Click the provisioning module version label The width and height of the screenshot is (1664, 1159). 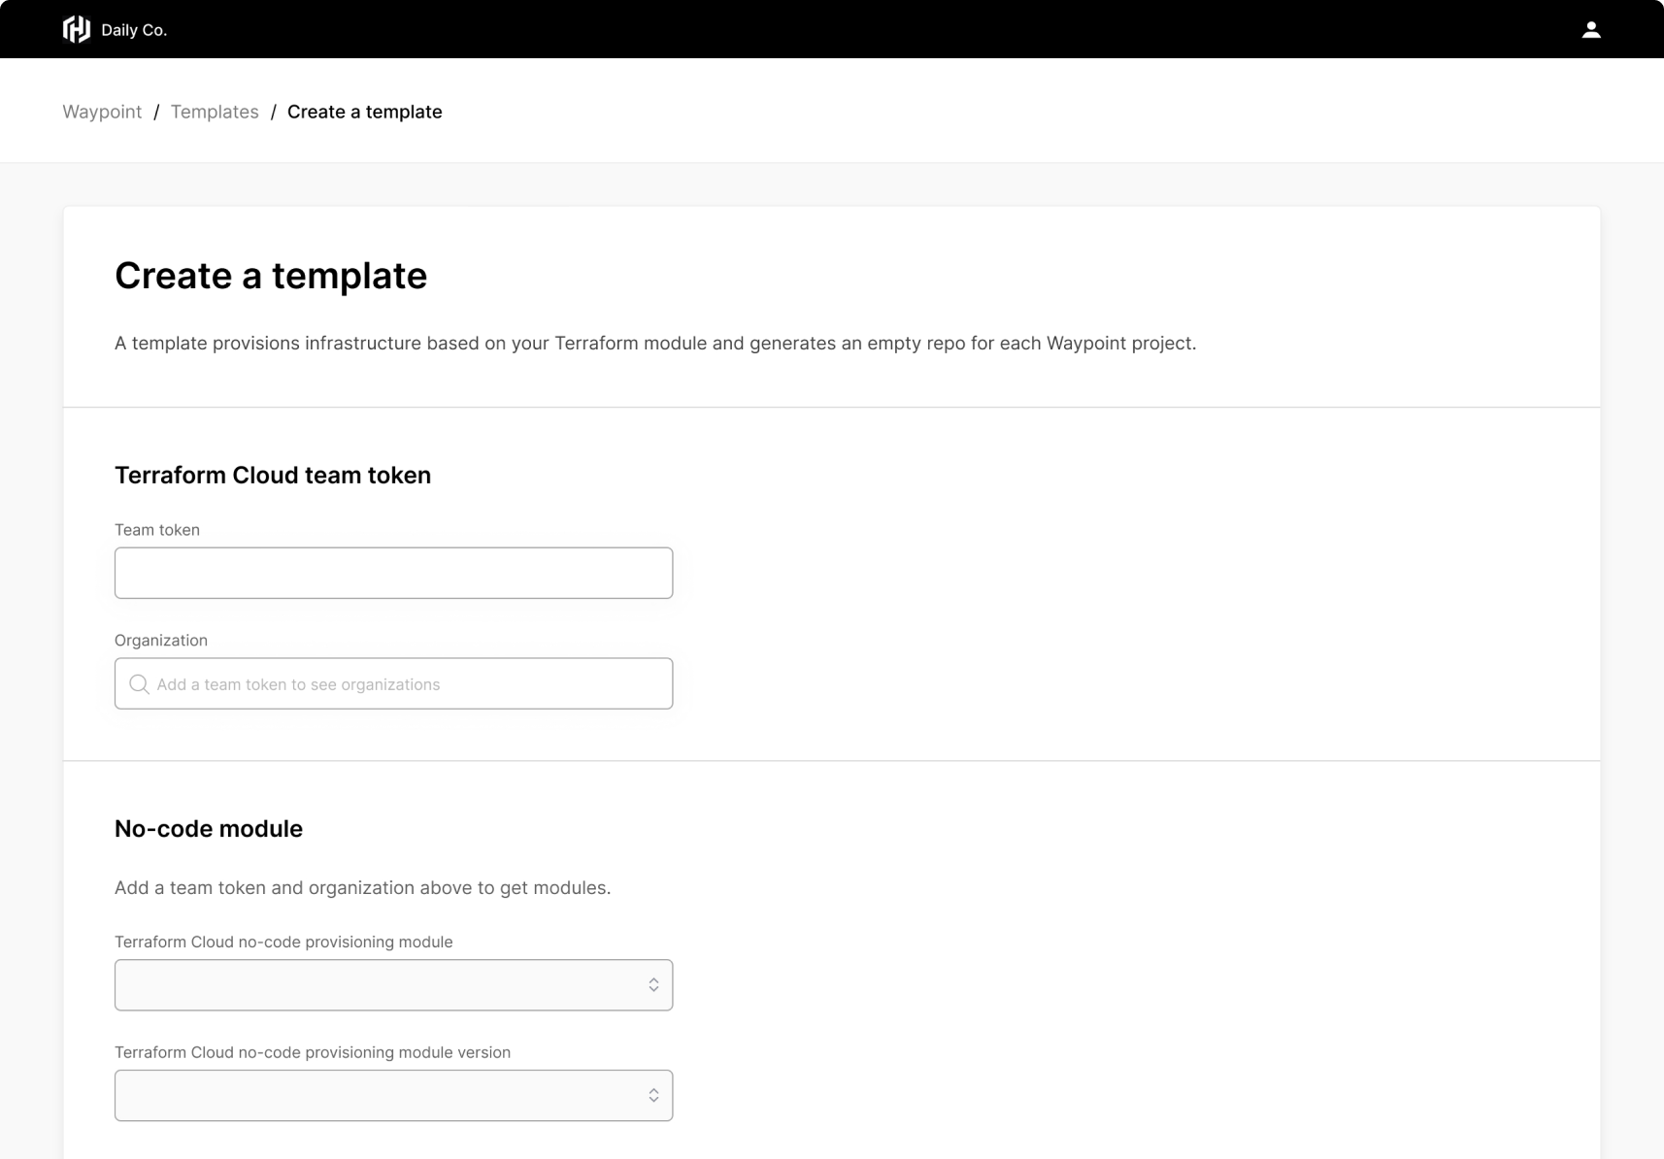(313, 1053)
